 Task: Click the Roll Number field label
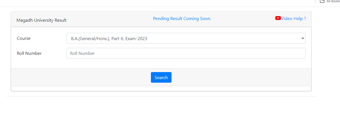coord(29,53)
